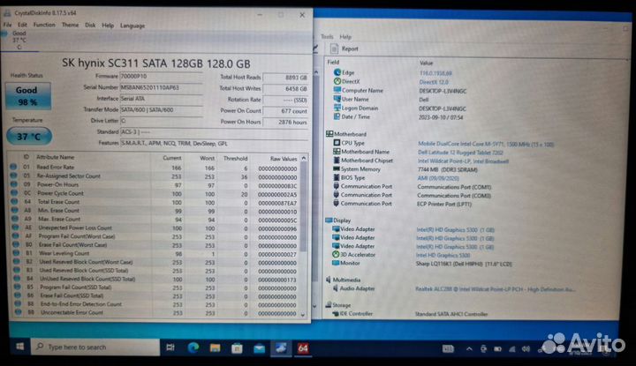Click the Value column header in right window
The image size is (636, 366).
(426, 63)
